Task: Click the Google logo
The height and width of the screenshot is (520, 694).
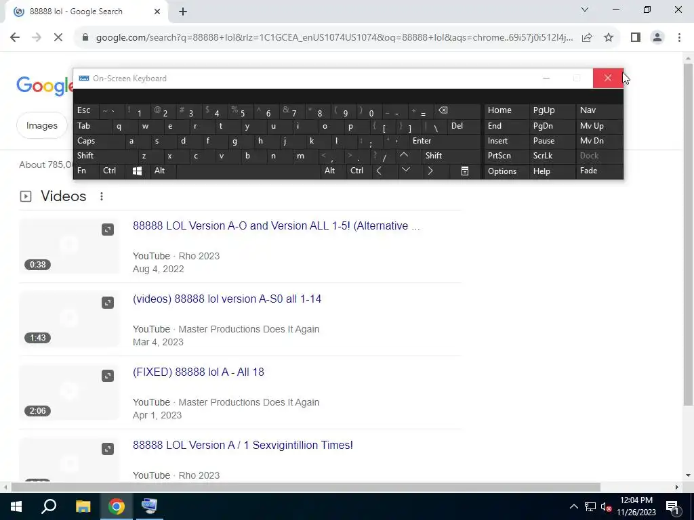Action: click(x=44, y=85)
